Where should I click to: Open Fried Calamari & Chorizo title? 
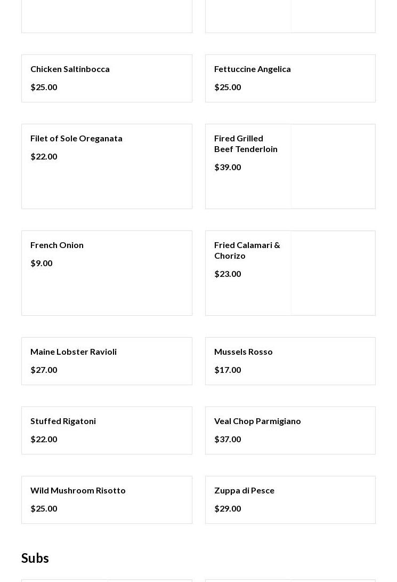pyautogui.click(x=247, y=250)
